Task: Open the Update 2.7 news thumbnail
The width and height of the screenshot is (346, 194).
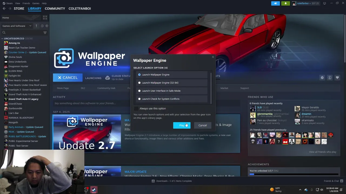Action: click(x=87, y=134)
